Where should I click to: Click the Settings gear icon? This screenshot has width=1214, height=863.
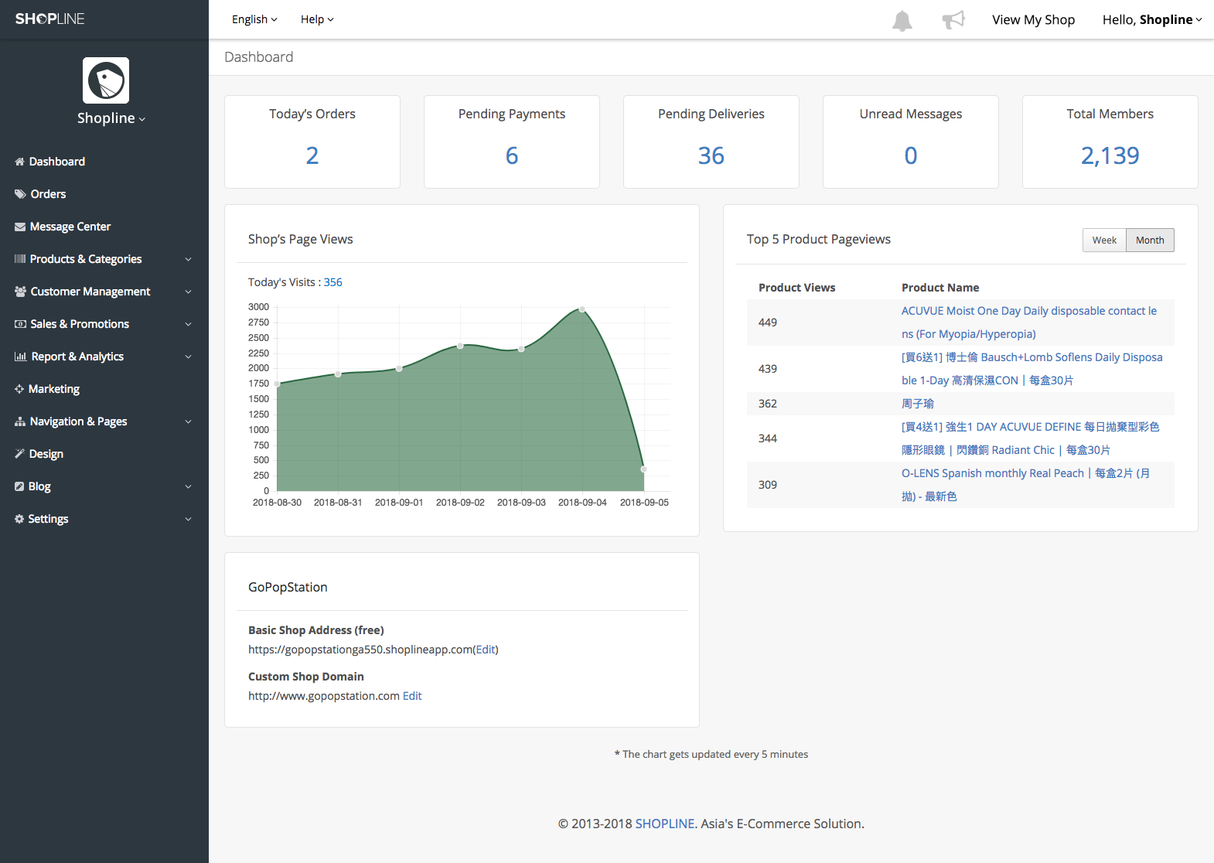19,519
